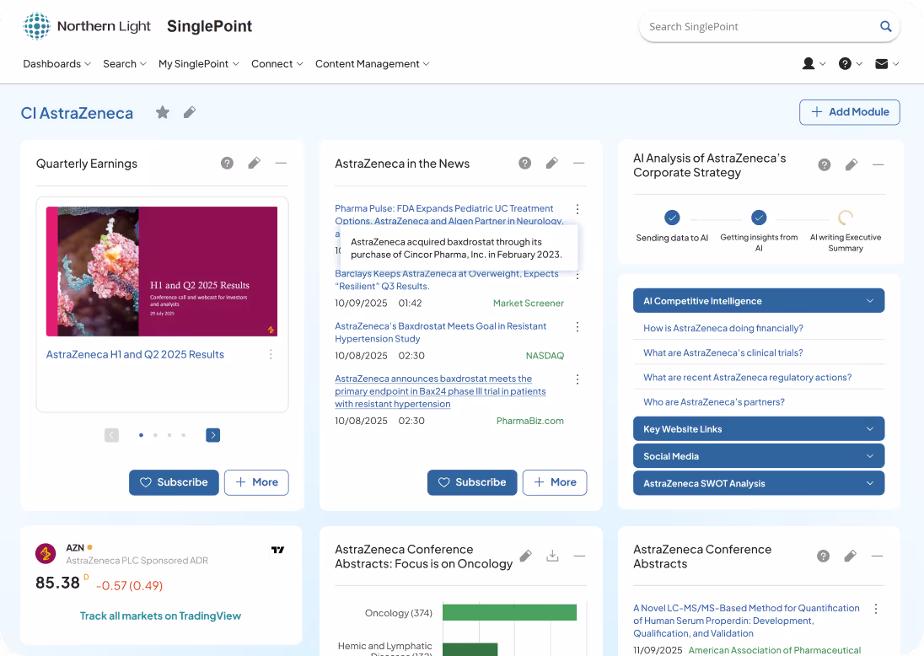Open options for Pharma Pulse news item

click(x=577, y=209)
